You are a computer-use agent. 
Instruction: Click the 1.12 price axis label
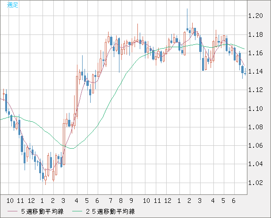(x=255, y=90)
